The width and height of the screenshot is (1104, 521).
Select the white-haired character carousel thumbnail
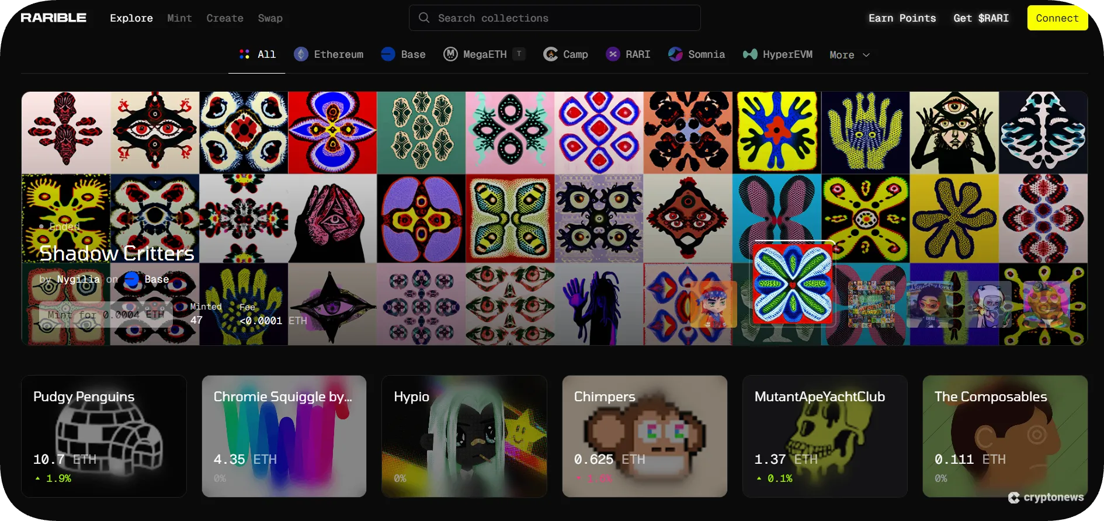click(988, 304)
